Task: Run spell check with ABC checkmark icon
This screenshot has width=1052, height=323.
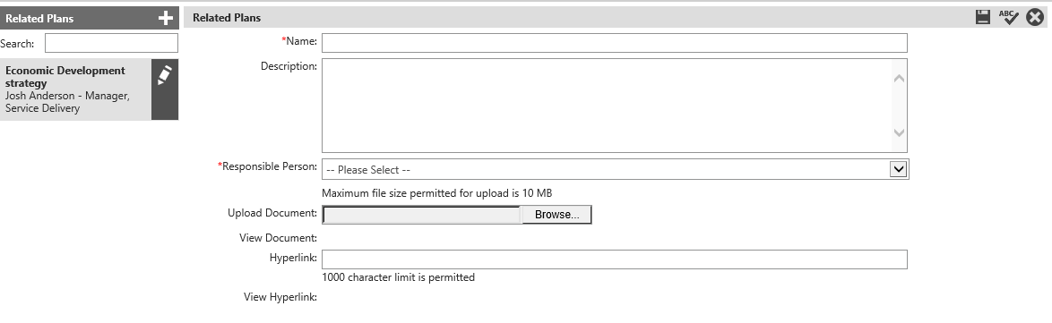Action: 1008,17
